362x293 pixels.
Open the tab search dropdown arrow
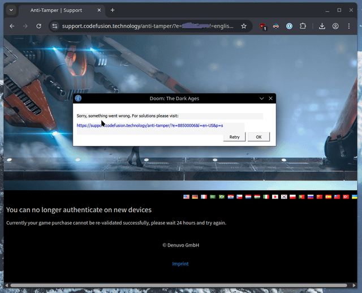click(11, 10)
